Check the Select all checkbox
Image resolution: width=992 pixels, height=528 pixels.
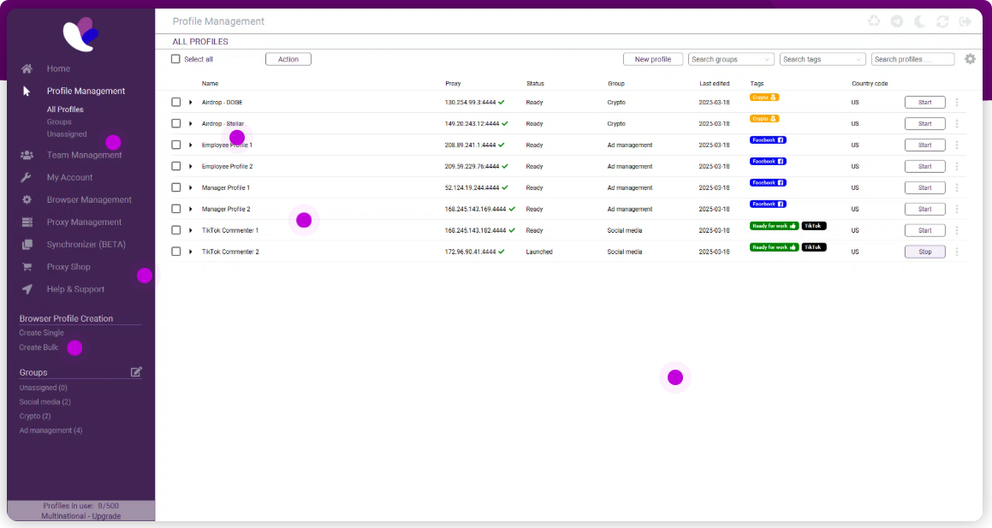(175, 59)
